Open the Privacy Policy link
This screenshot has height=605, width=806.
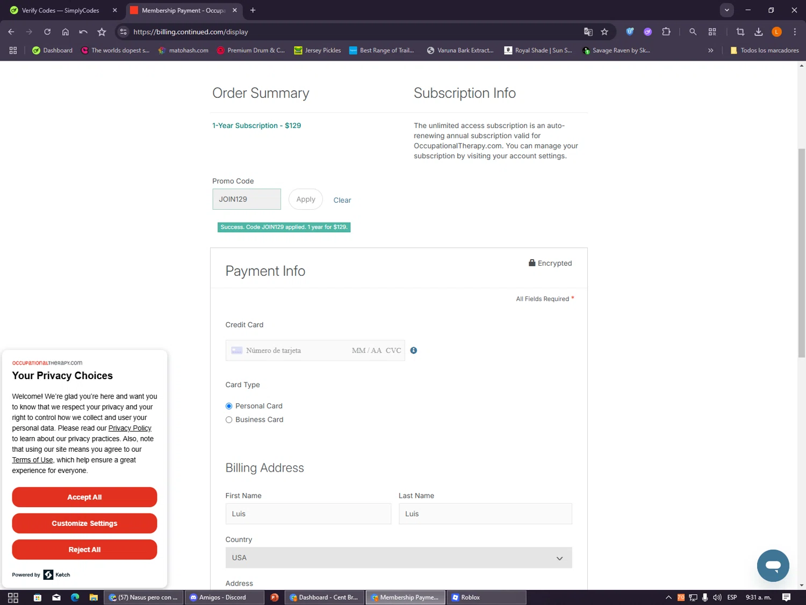[x=130, y=428]
